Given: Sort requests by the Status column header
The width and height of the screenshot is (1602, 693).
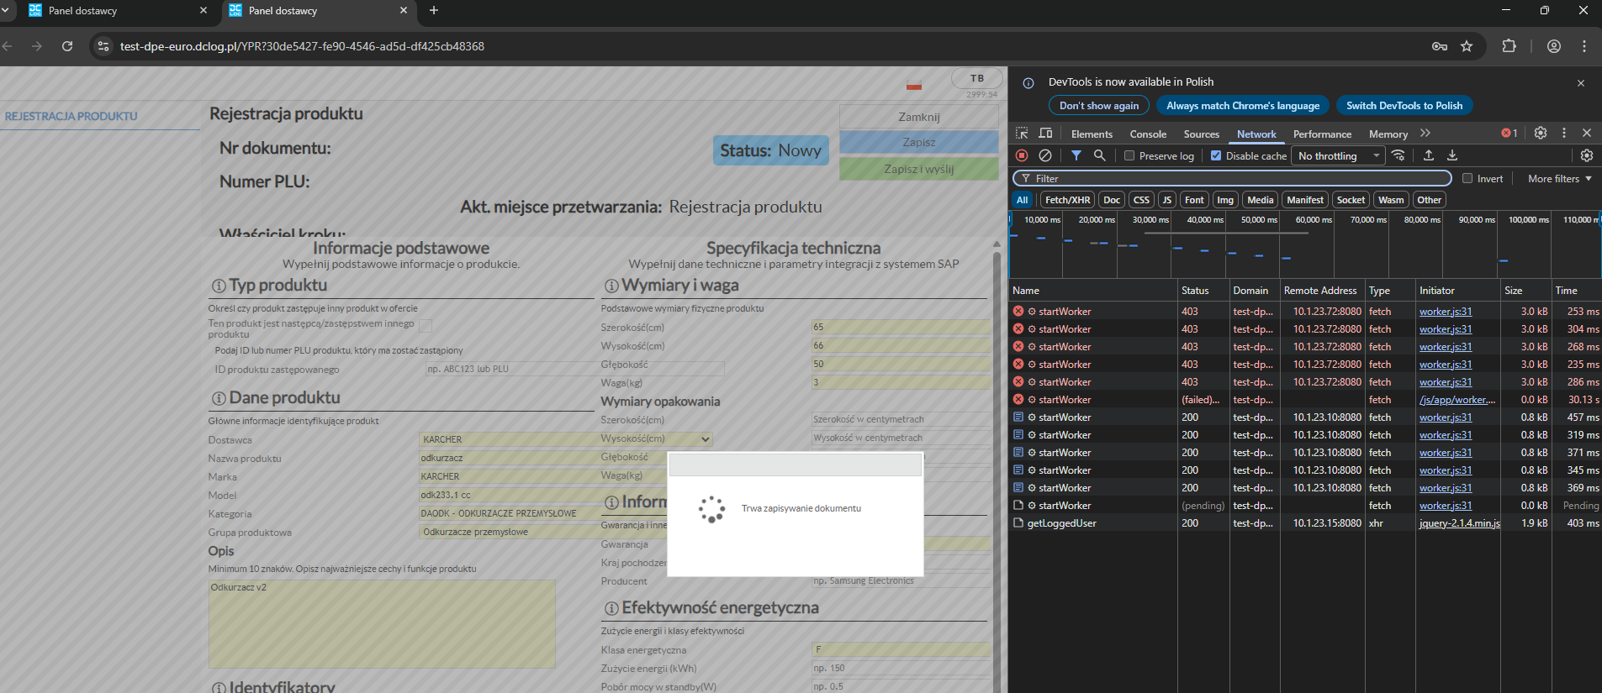Looking at the screenshot, I should click(x=1203, y=291).
